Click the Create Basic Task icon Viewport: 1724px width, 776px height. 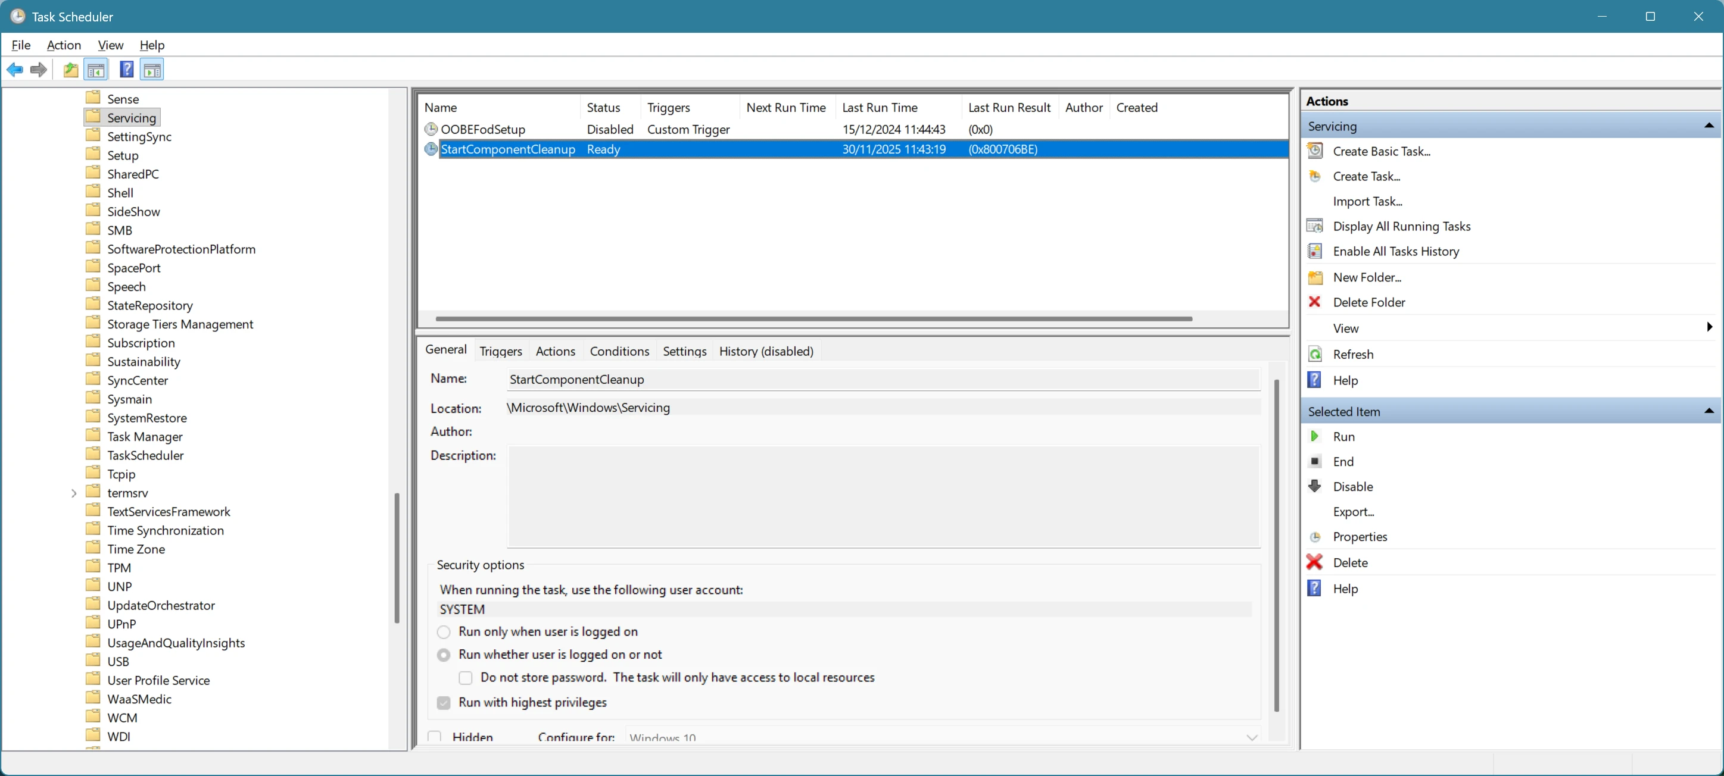coord(1314,151)
